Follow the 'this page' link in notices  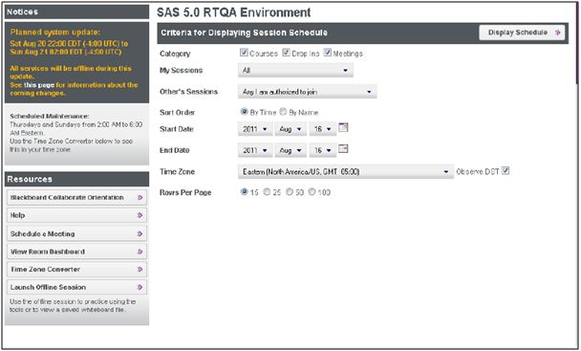click(x=39, y=85)
